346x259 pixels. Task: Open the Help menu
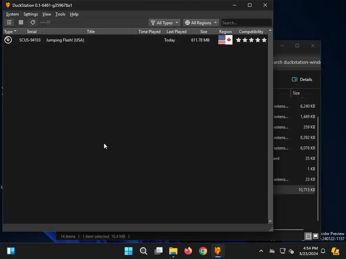click(x=74, y=14)
